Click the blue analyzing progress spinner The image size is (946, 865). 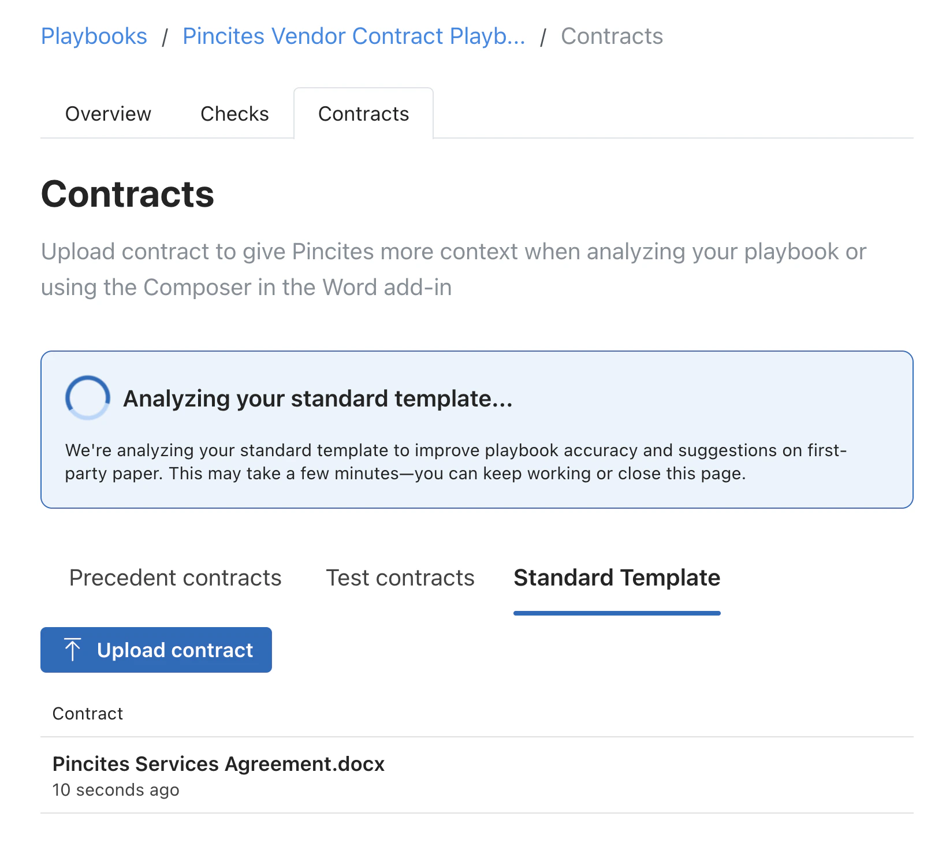tap(87, 397)
